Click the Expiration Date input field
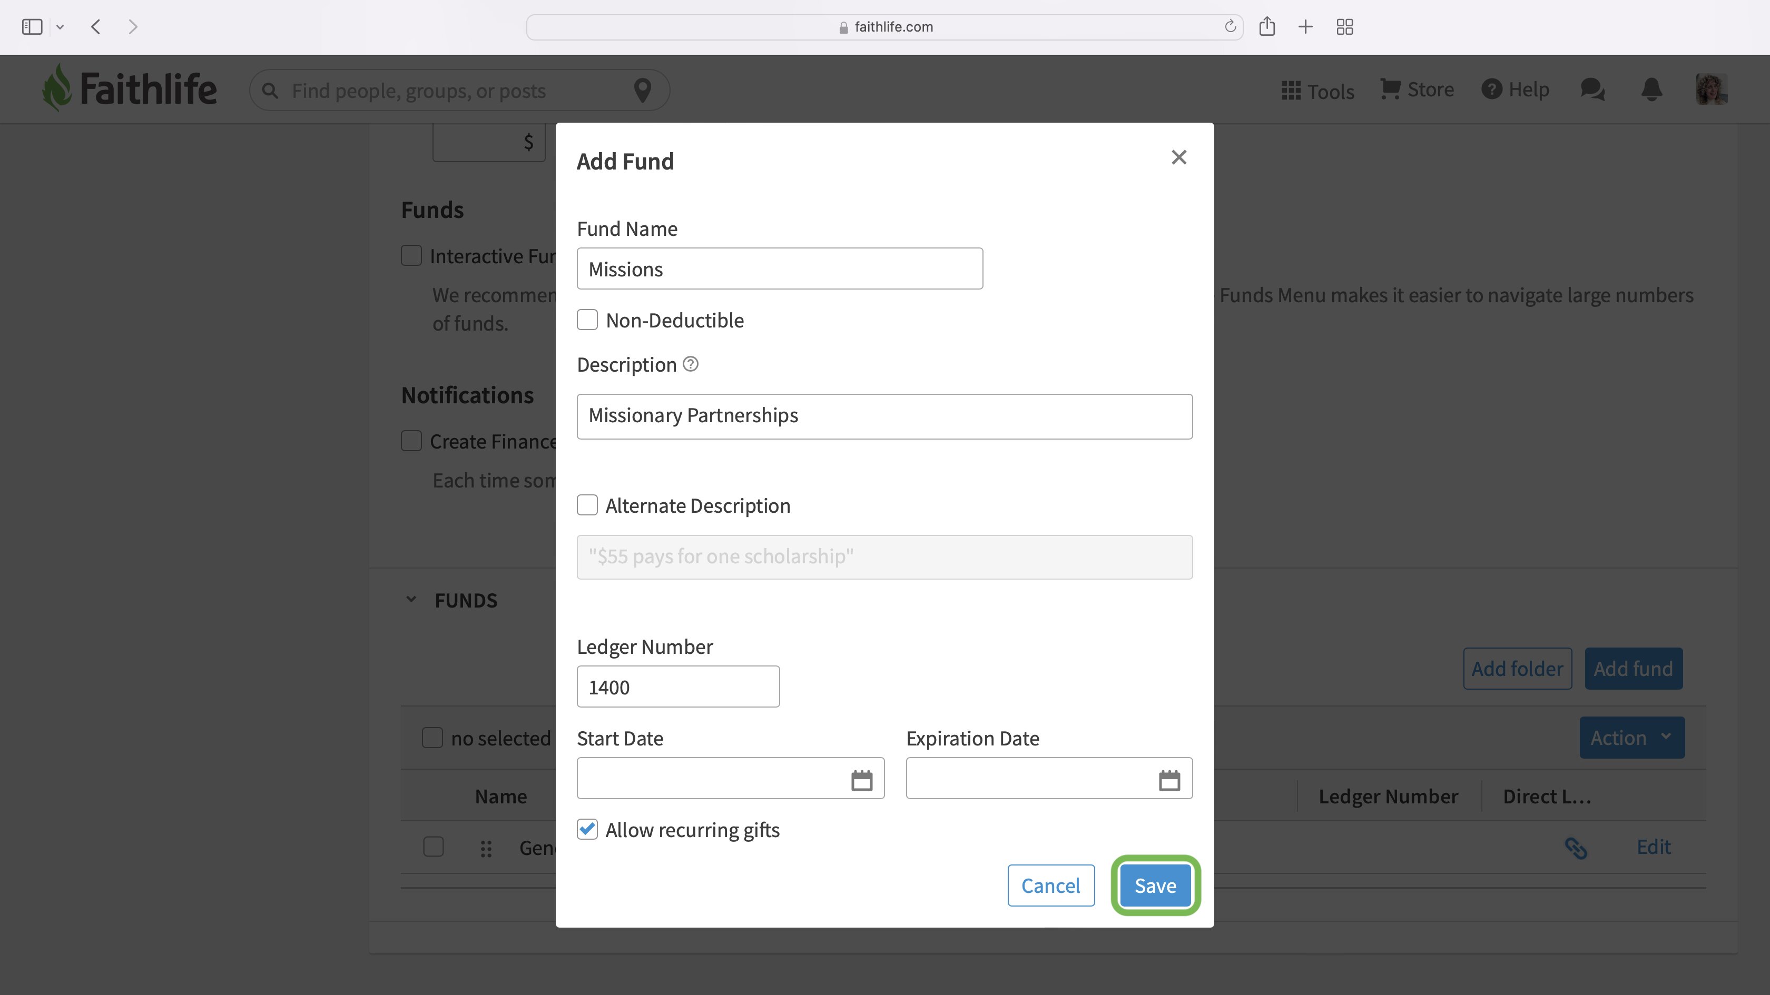 click(1049, 778)
